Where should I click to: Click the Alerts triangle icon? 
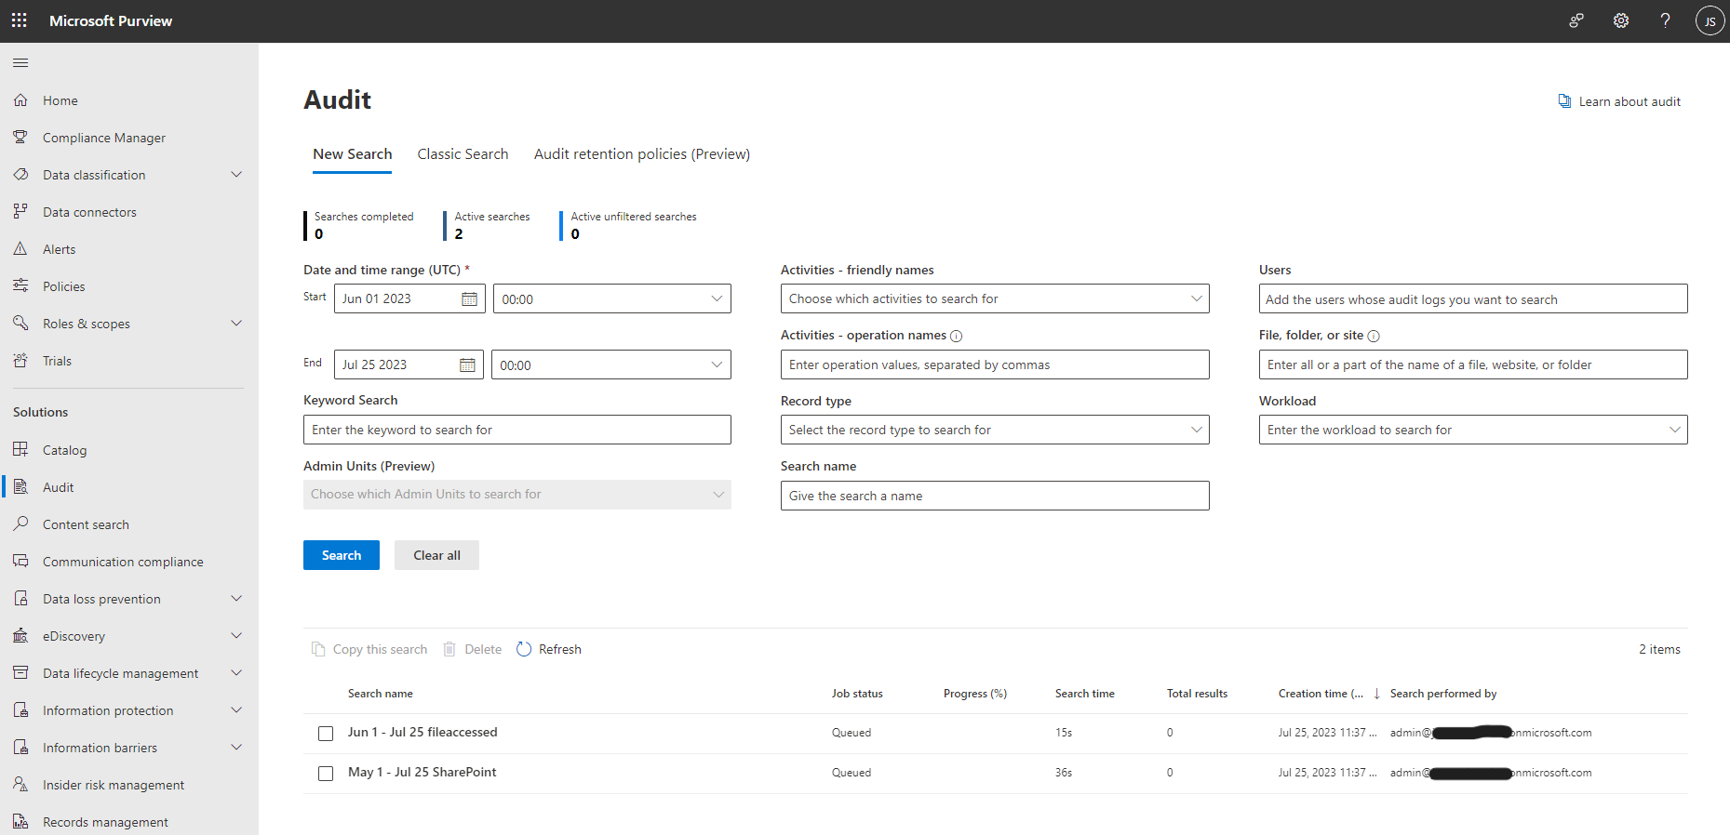[x=20, y=248]
